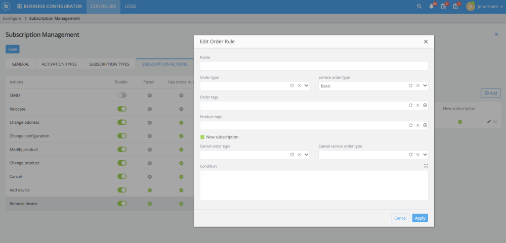Enable the SEND action toggle

[x=122, y=95]
